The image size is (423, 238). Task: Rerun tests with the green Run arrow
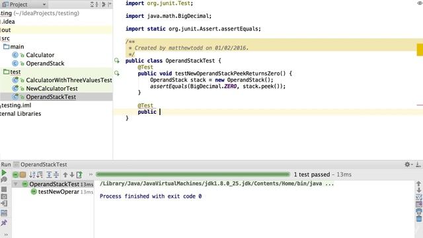click(4, 173)
